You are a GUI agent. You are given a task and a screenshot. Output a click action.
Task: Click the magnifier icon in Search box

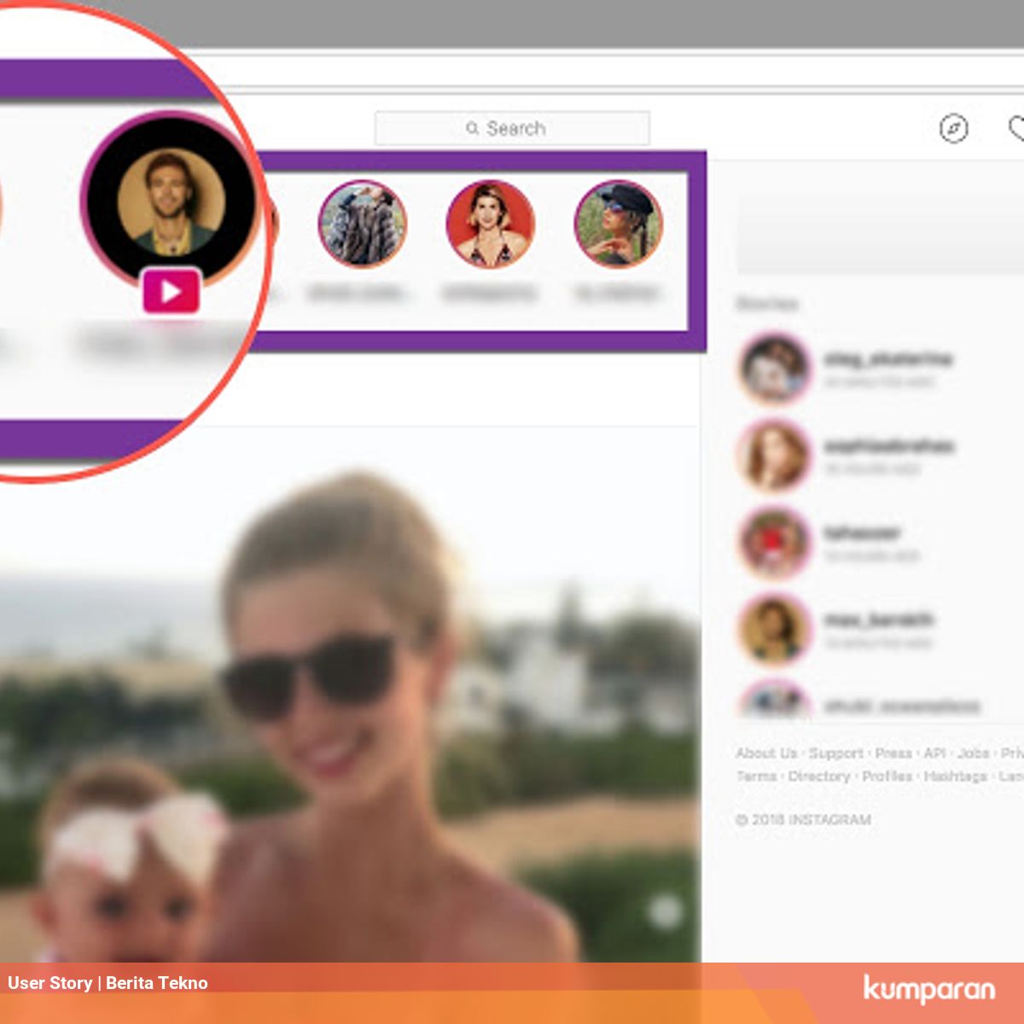pyautogui.click(x=472, y=128)
